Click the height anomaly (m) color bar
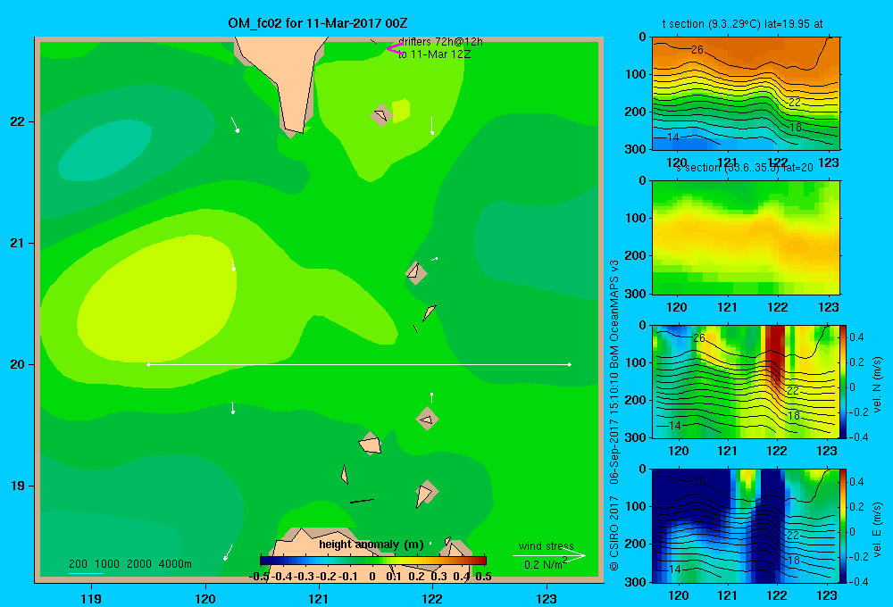 coord(373,561)
